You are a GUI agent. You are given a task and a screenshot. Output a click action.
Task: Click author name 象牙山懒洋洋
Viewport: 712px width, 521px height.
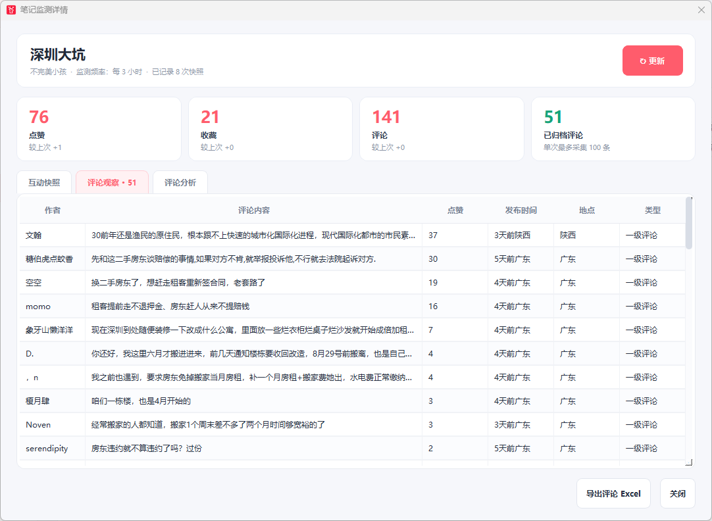(x=49, y=330)
